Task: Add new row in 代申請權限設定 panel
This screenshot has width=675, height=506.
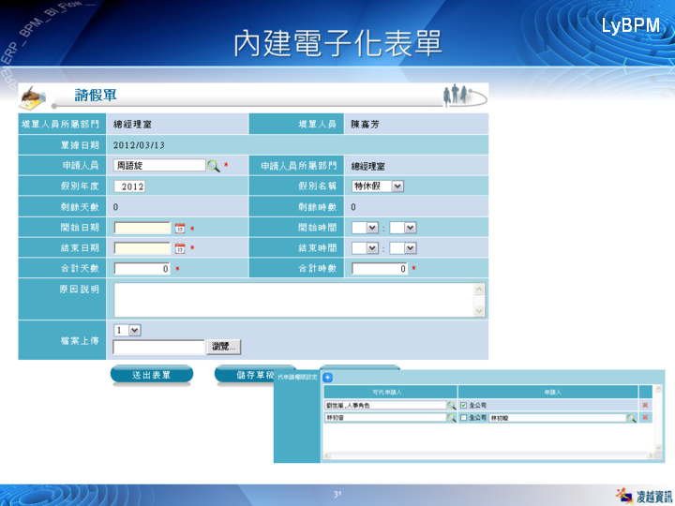Action: pos(327,378)
